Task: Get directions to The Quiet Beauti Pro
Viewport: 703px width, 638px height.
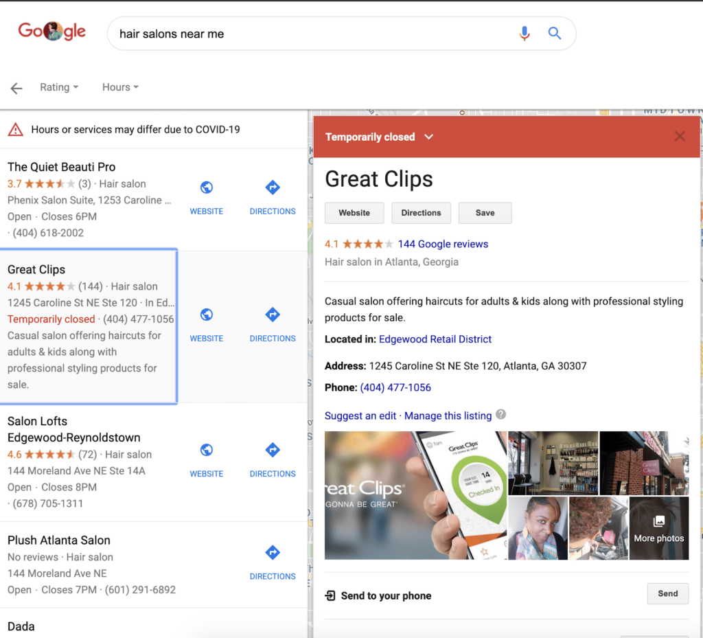Action: point(273,187)
